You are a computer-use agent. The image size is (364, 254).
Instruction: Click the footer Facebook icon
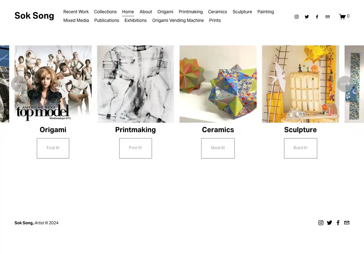338,223
